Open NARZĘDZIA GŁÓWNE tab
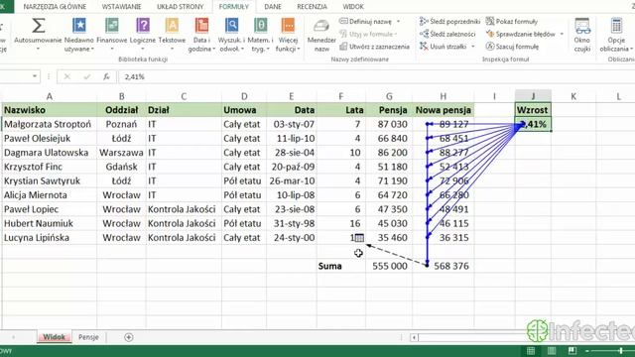Image resolution: width=635 pixels, height=357 pixels. point(55,7)
